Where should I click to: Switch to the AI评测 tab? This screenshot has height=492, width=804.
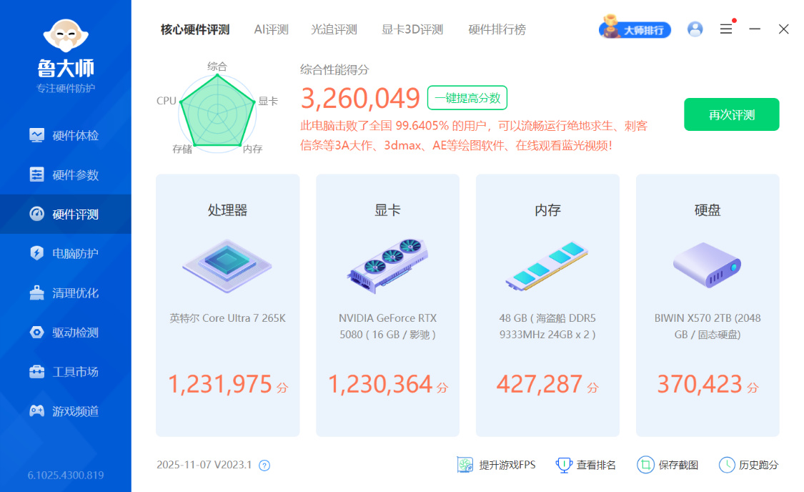coord(272,30)
